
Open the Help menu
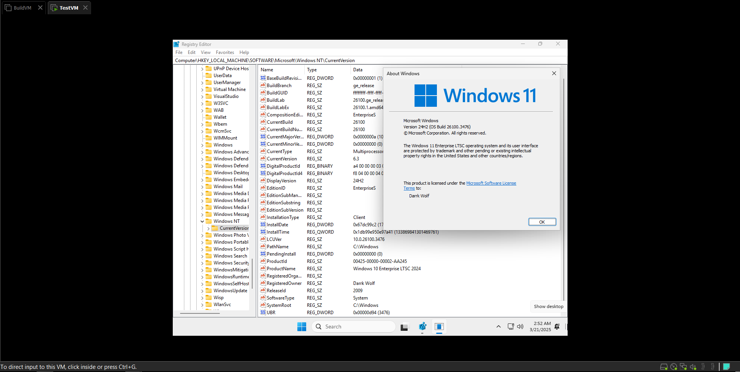pos(244,52)
